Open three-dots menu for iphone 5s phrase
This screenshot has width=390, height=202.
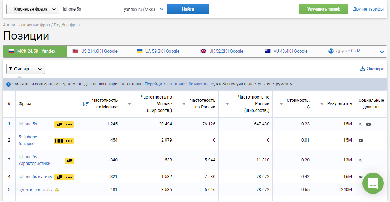(69, 125)
